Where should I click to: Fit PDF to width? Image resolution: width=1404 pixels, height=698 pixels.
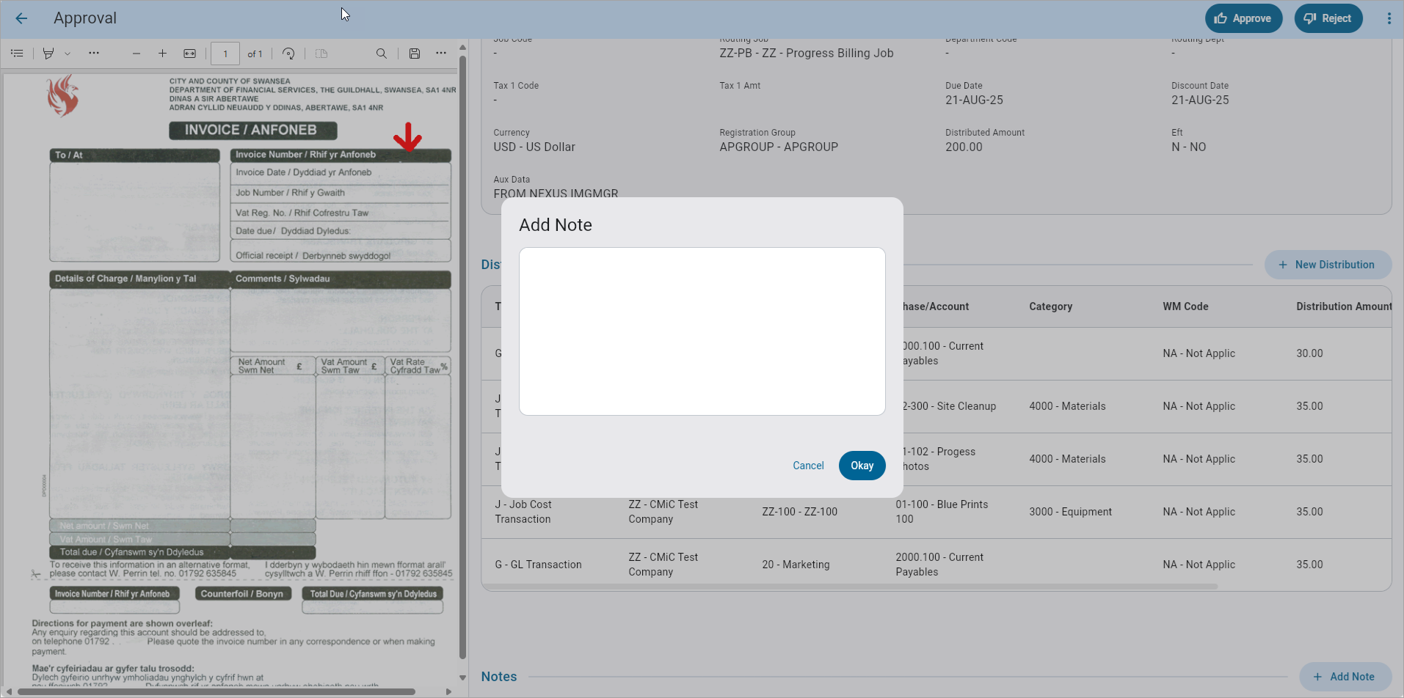[x=189, y=54]
